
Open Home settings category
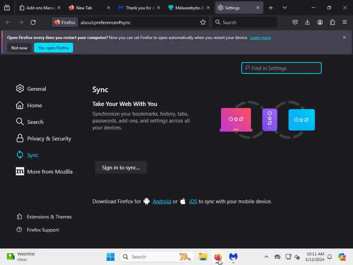pos(29,106)
